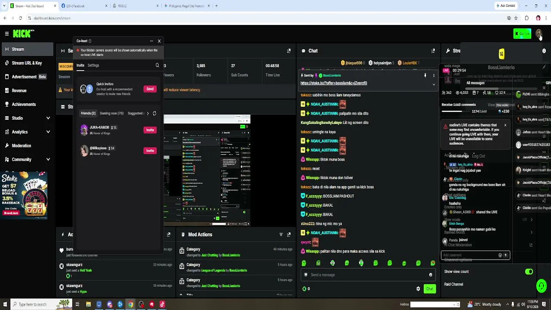The width and height of the screenshot is (551, 310).
Task: Minimize the Co-host panel
Action: tap(152, 41)
